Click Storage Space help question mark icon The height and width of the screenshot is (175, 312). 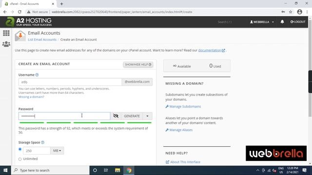pyautogui.click(x=42, y=142)
